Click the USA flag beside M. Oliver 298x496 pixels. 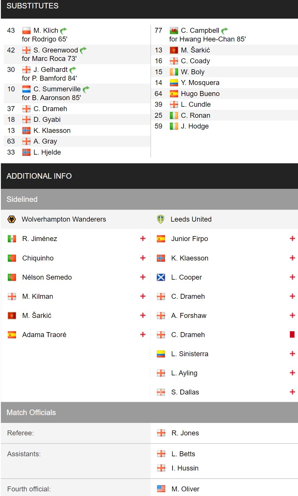pos(161,489)
